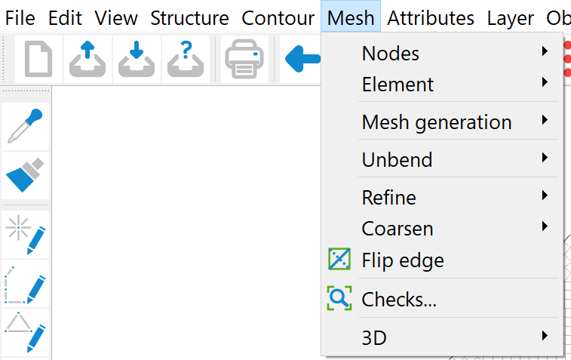Open the Attributes menu

coord(431,18)
